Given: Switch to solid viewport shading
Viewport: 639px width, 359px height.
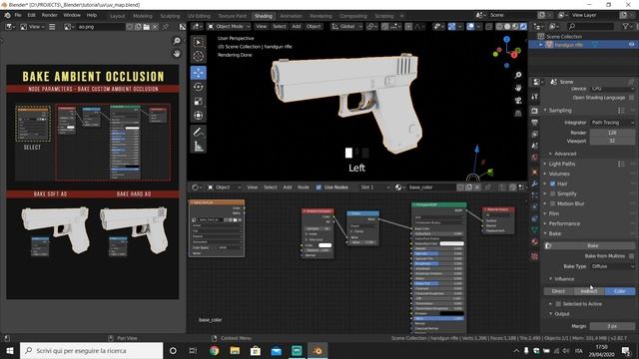Looking at the screenshot, I should (x=507, y=27).
